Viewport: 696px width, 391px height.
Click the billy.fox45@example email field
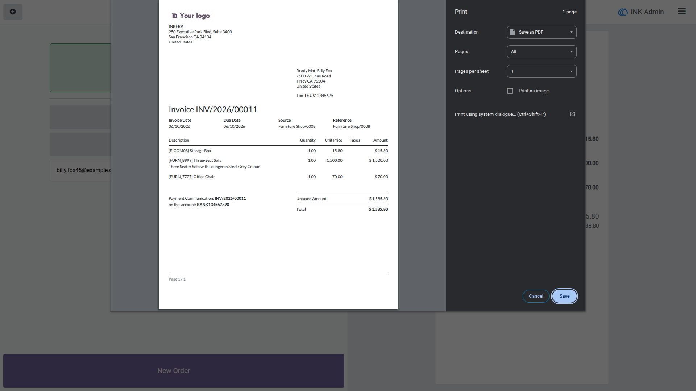pyautogui.click(x=80, y=170)
